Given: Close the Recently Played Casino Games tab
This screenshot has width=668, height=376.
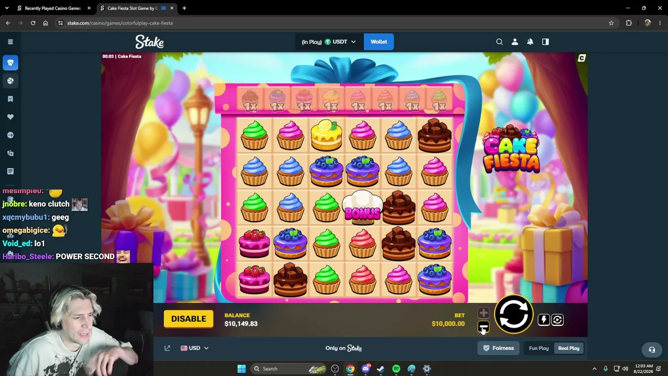Looking at the screenshot, I should tap(89, 8).
